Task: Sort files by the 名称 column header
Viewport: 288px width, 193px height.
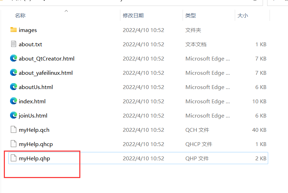Action: 20,15
